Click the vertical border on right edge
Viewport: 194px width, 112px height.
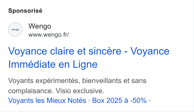[193, 56]
